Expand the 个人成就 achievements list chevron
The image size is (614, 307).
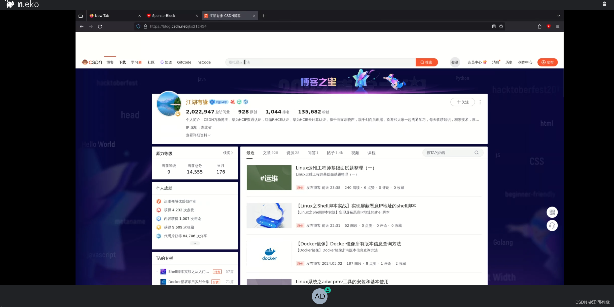coord(194,243)
